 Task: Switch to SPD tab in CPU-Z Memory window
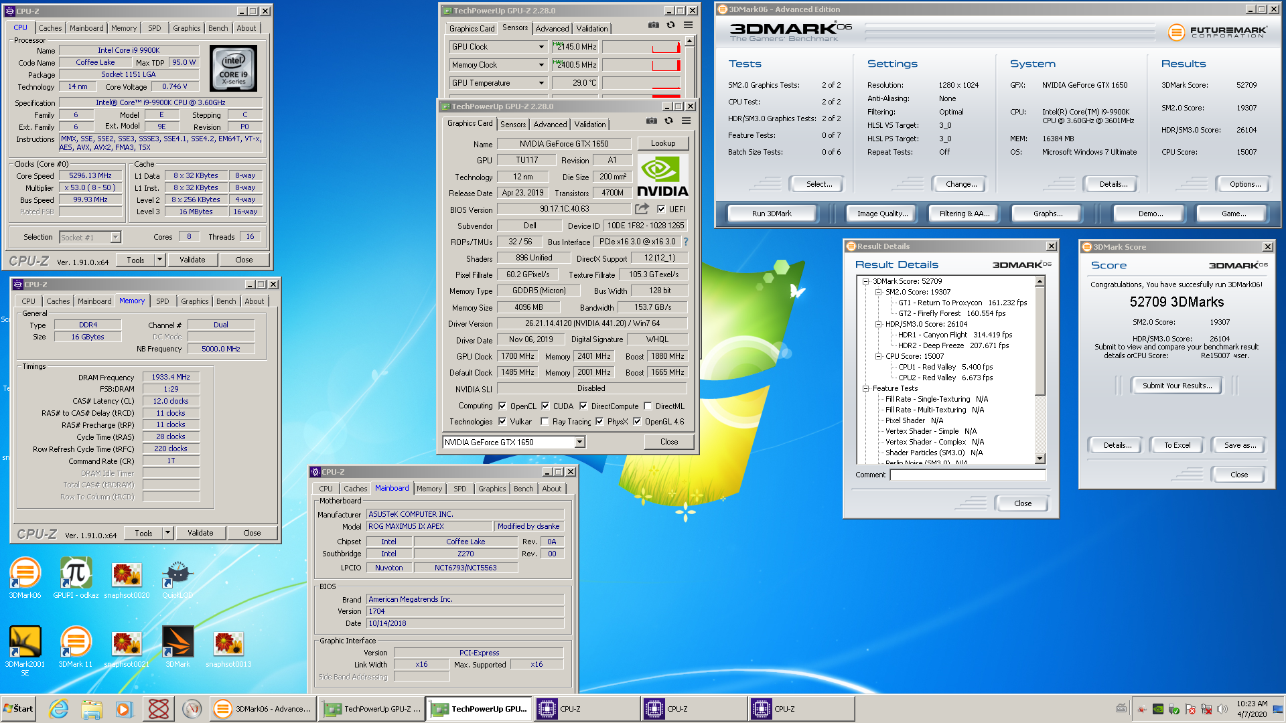(x=163, y=301)
